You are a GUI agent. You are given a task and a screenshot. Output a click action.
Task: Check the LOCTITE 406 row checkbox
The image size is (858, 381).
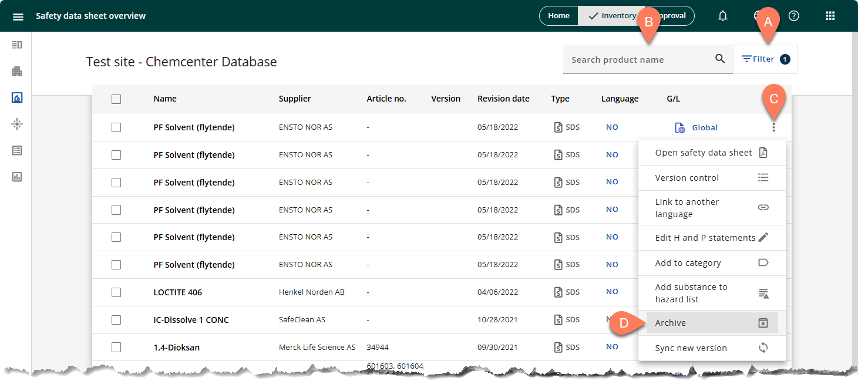point(116,292)
